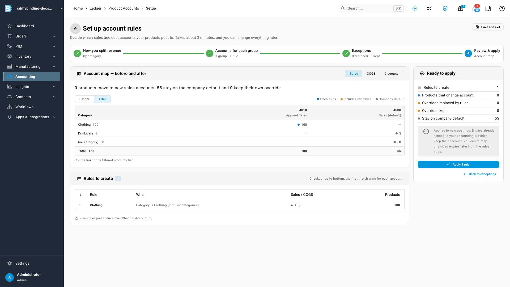Go to How you split revenue step
The height and width of the screenshot is (287, 510).
pos(97,53)
